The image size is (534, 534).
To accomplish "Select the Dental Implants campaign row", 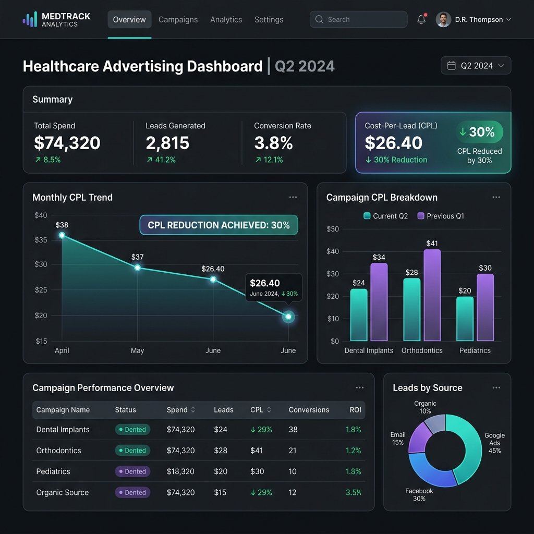I will point(199,430).
